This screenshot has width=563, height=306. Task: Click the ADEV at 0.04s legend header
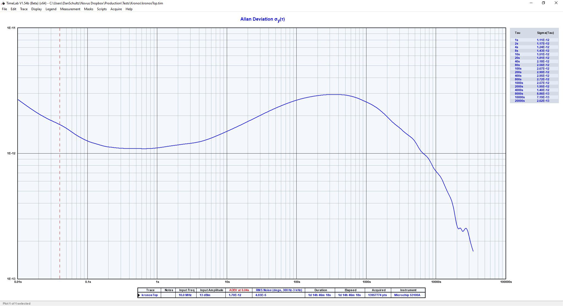tap(239, 290)
